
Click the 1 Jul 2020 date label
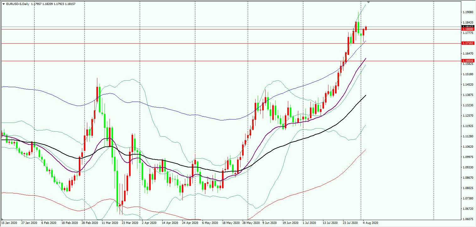click(x=310, y=223)
